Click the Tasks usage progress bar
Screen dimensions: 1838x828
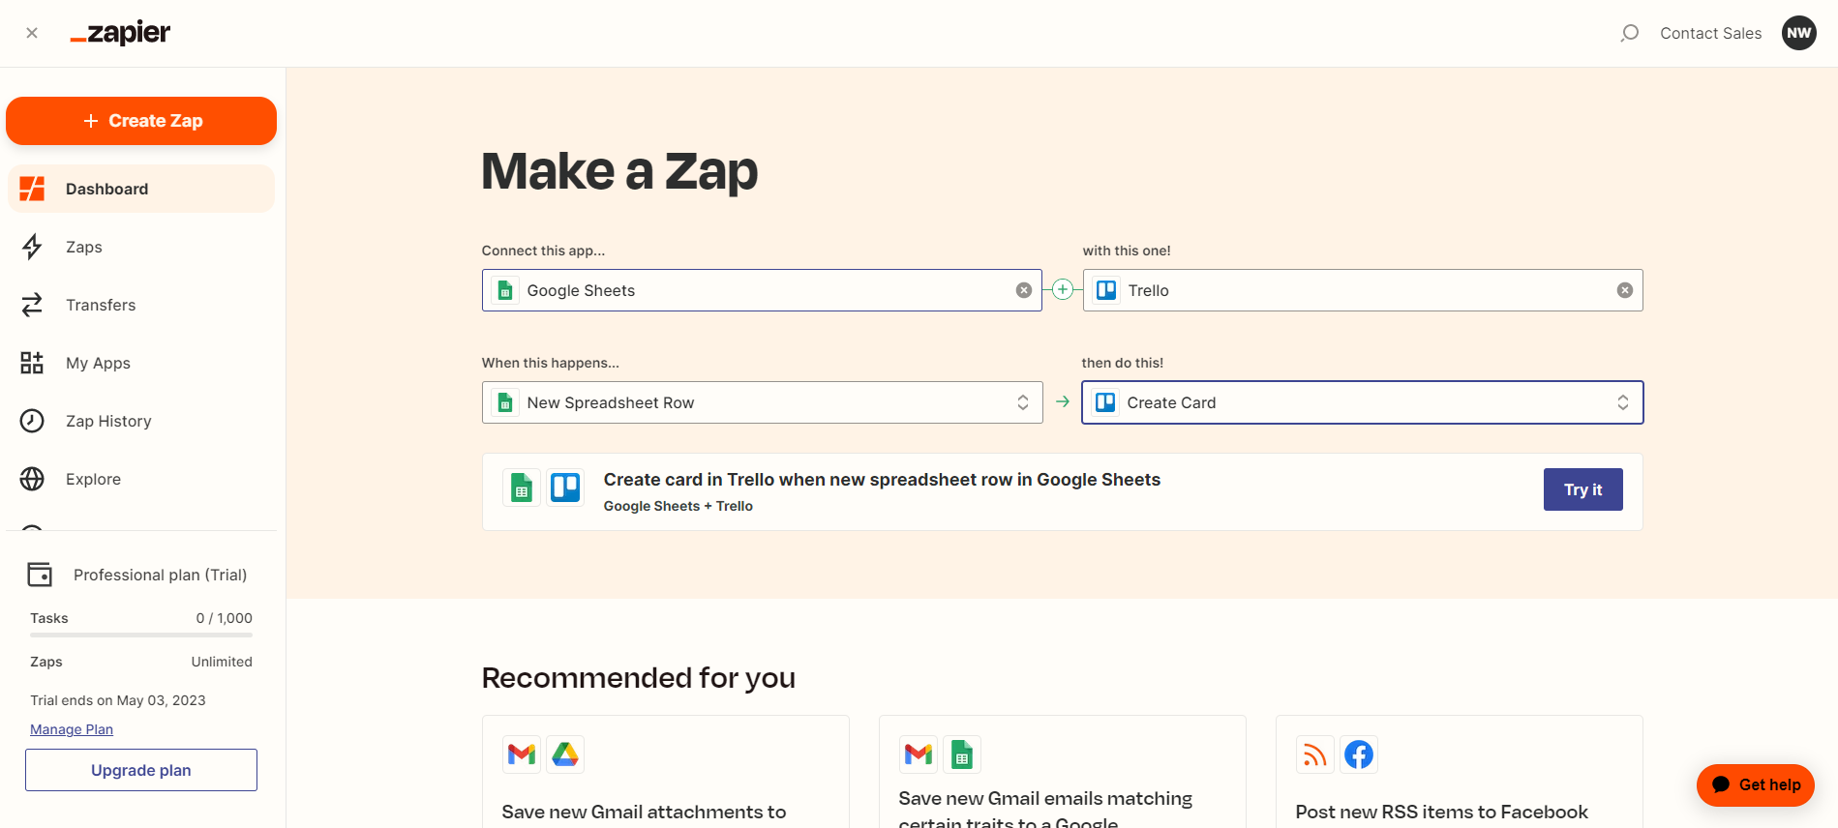pyautogui.click(x=141, y=635)
